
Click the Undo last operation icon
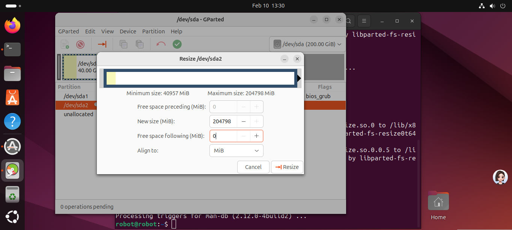pyautogui.click(x=161, y=44)
